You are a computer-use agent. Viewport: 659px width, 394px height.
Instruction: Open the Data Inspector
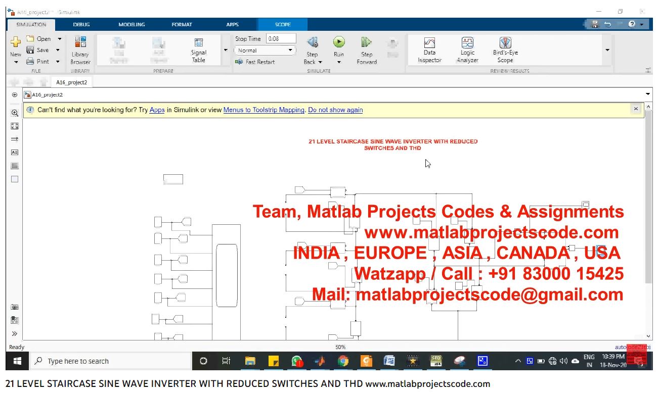429,50
